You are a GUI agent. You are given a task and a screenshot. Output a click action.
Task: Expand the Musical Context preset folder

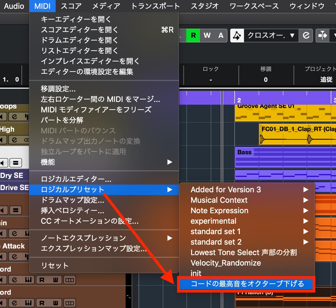pos(247,200)
